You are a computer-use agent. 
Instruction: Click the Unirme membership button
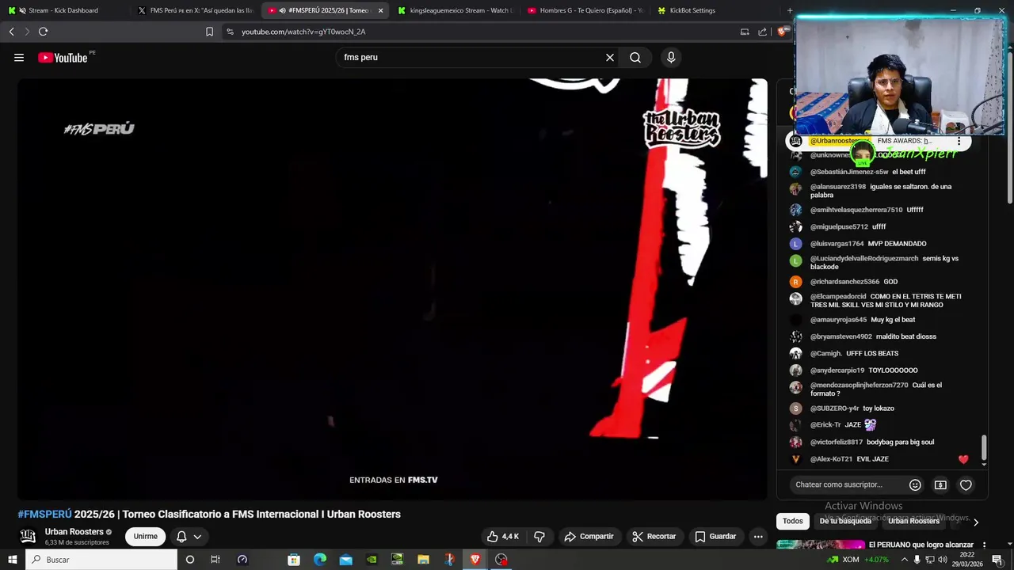coord(145,536)
